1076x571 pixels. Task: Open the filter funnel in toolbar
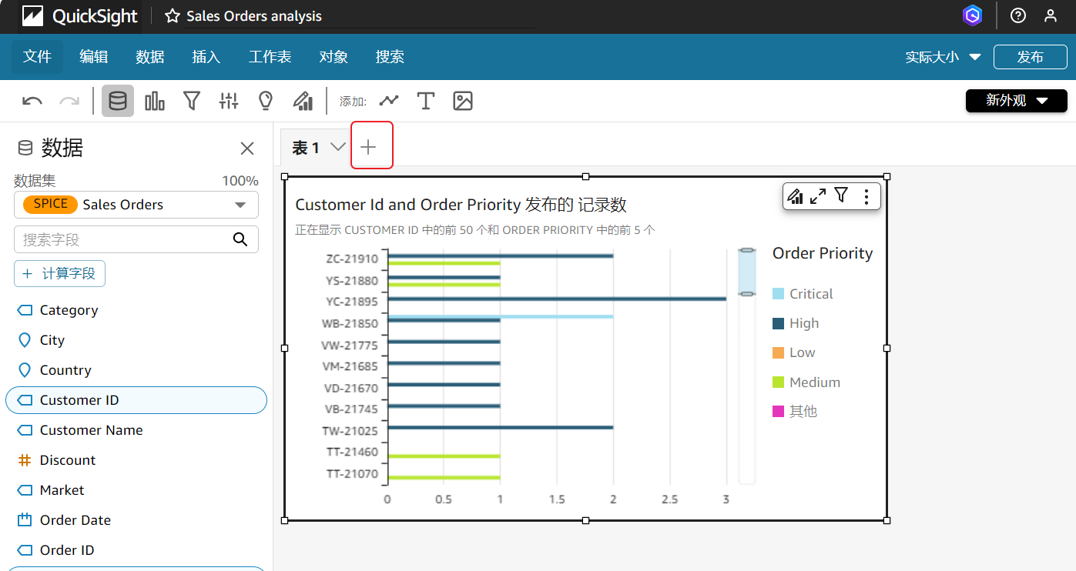[x=192, y=101]
